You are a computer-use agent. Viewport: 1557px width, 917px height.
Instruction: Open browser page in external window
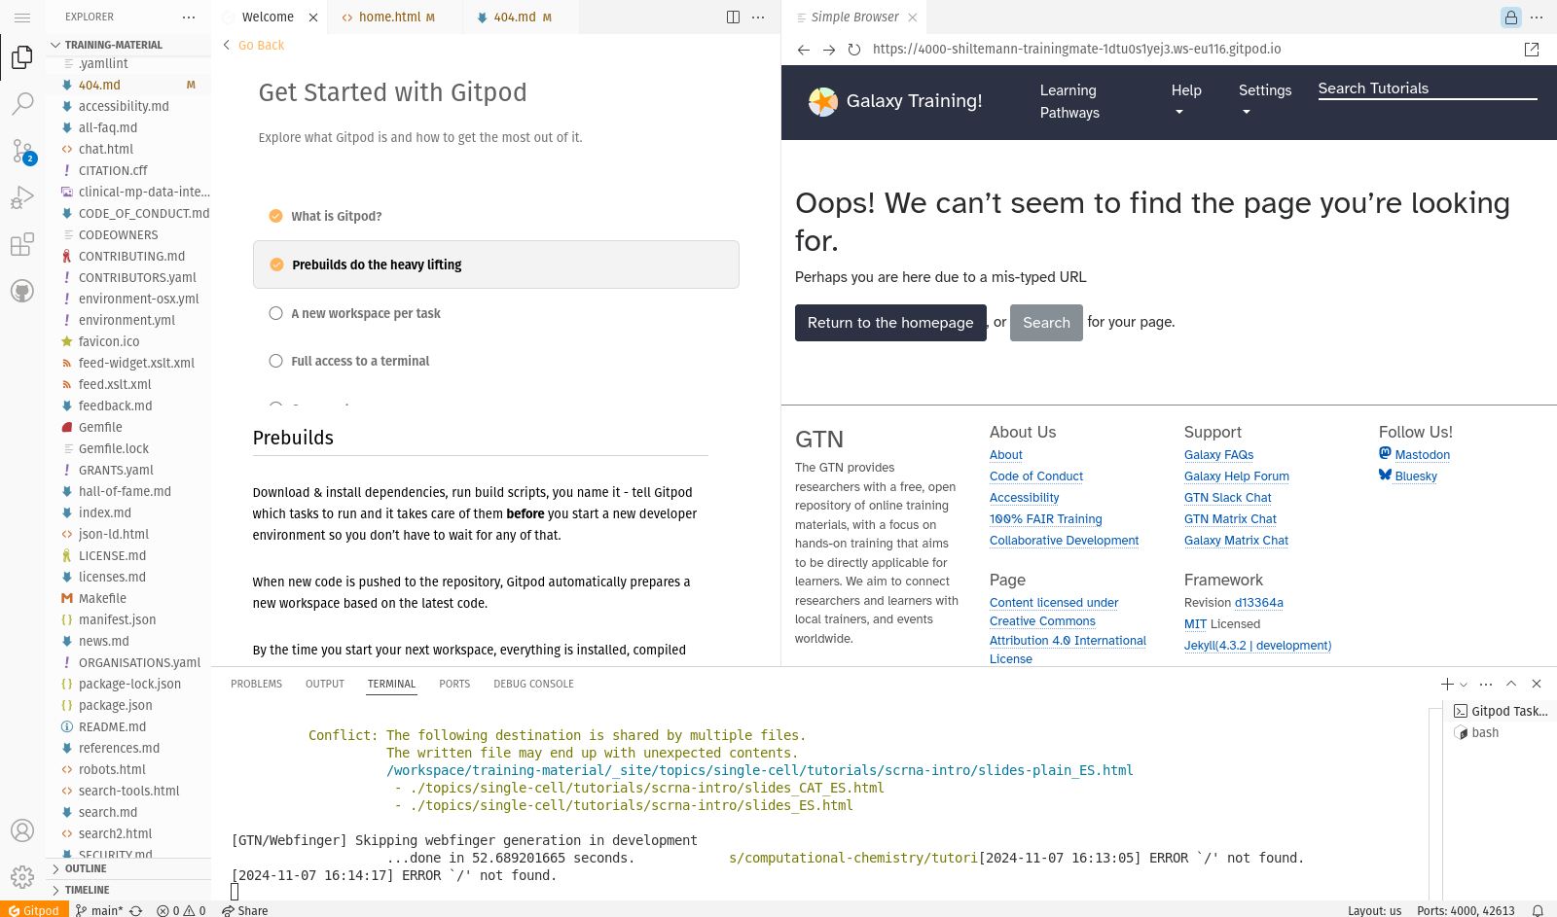click(x=1532, y=50)
